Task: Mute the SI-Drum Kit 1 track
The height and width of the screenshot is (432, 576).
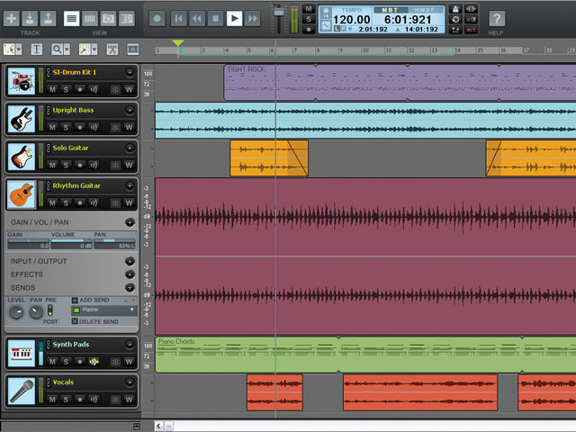Action: pos(52,89)
